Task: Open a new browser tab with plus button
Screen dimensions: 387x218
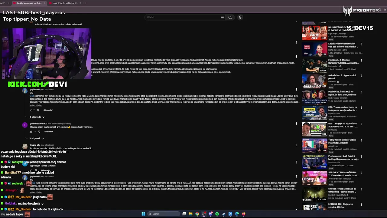Action: coord(86,3)
